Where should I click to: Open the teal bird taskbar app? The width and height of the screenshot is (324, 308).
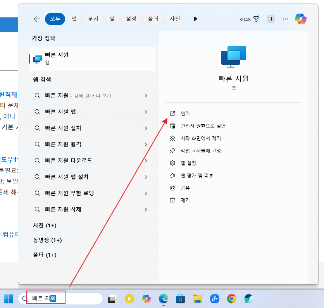click(248, 299)
